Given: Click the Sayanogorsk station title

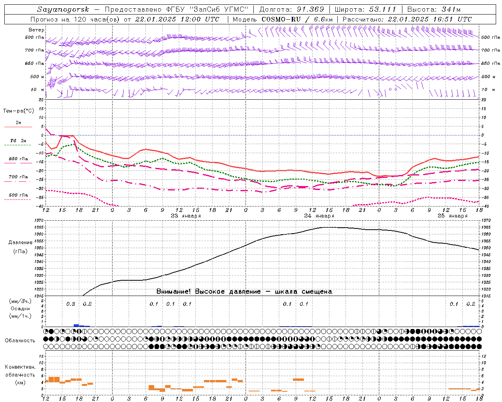Looking at the screenshot, I should coord(63,9).
